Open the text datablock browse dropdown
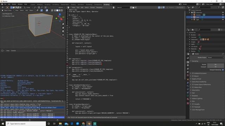 point(114,7)
